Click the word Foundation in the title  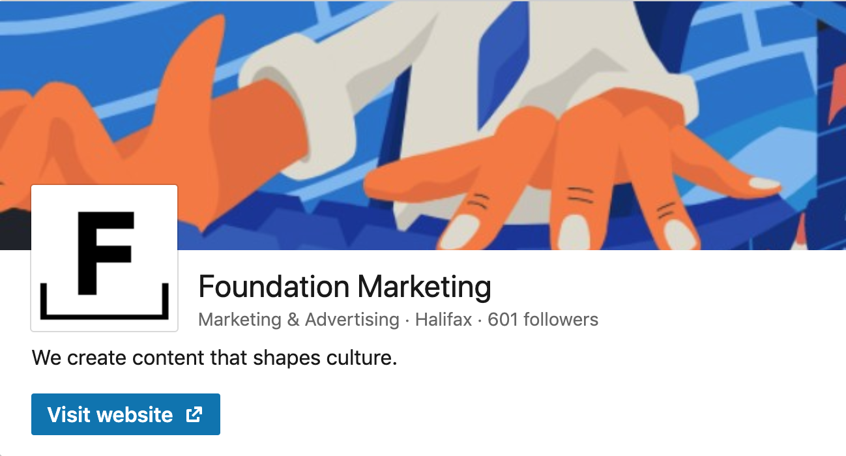coord(274,287)
